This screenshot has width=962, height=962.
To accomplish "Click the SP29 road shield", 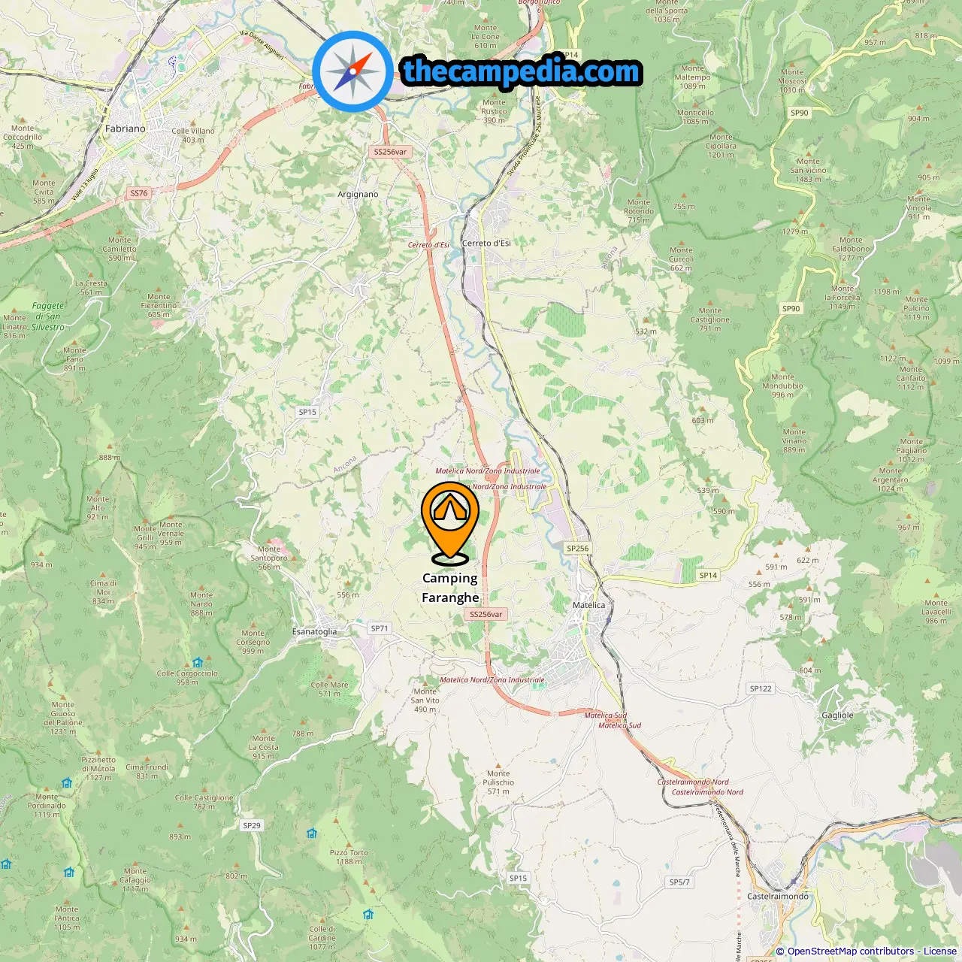I will 252,825.
